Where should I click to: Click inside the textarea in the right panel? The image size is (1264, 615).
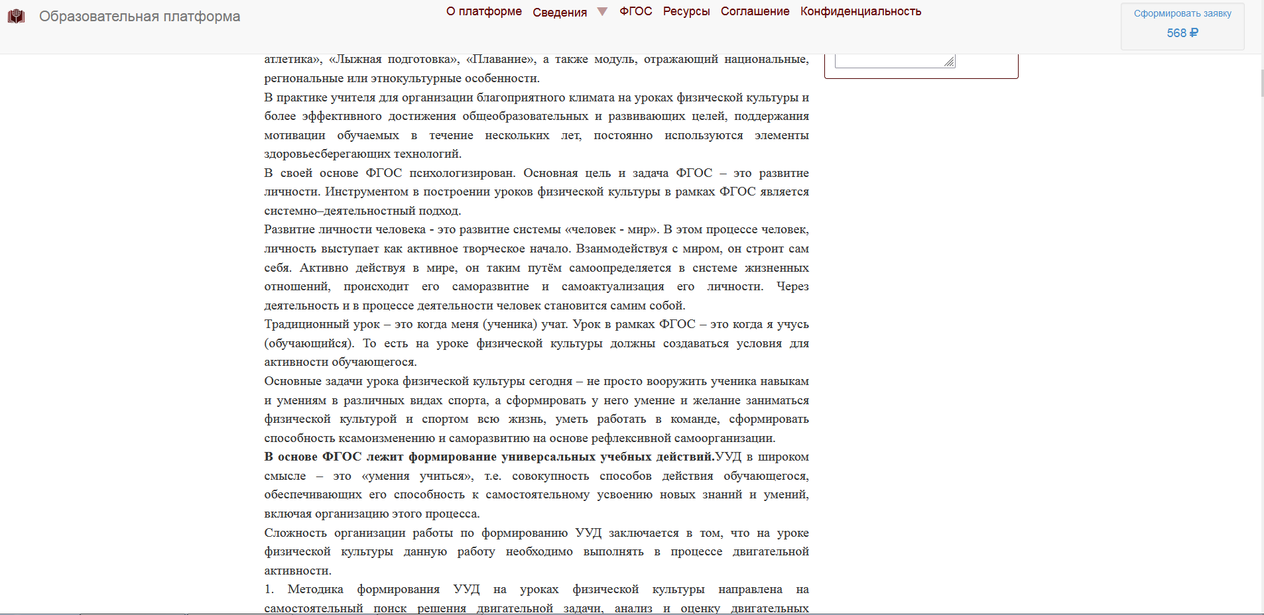click(x=895, y=61)
